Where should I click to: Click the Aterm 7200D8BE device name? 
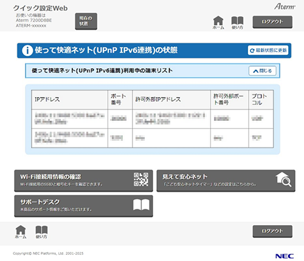(34, 20)
